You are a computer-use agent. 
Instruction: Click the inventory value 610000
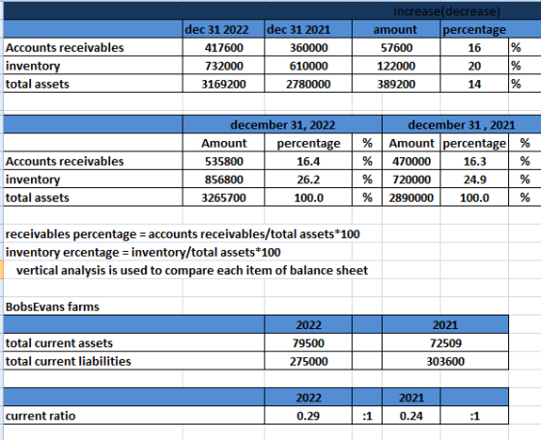[308, 66]
